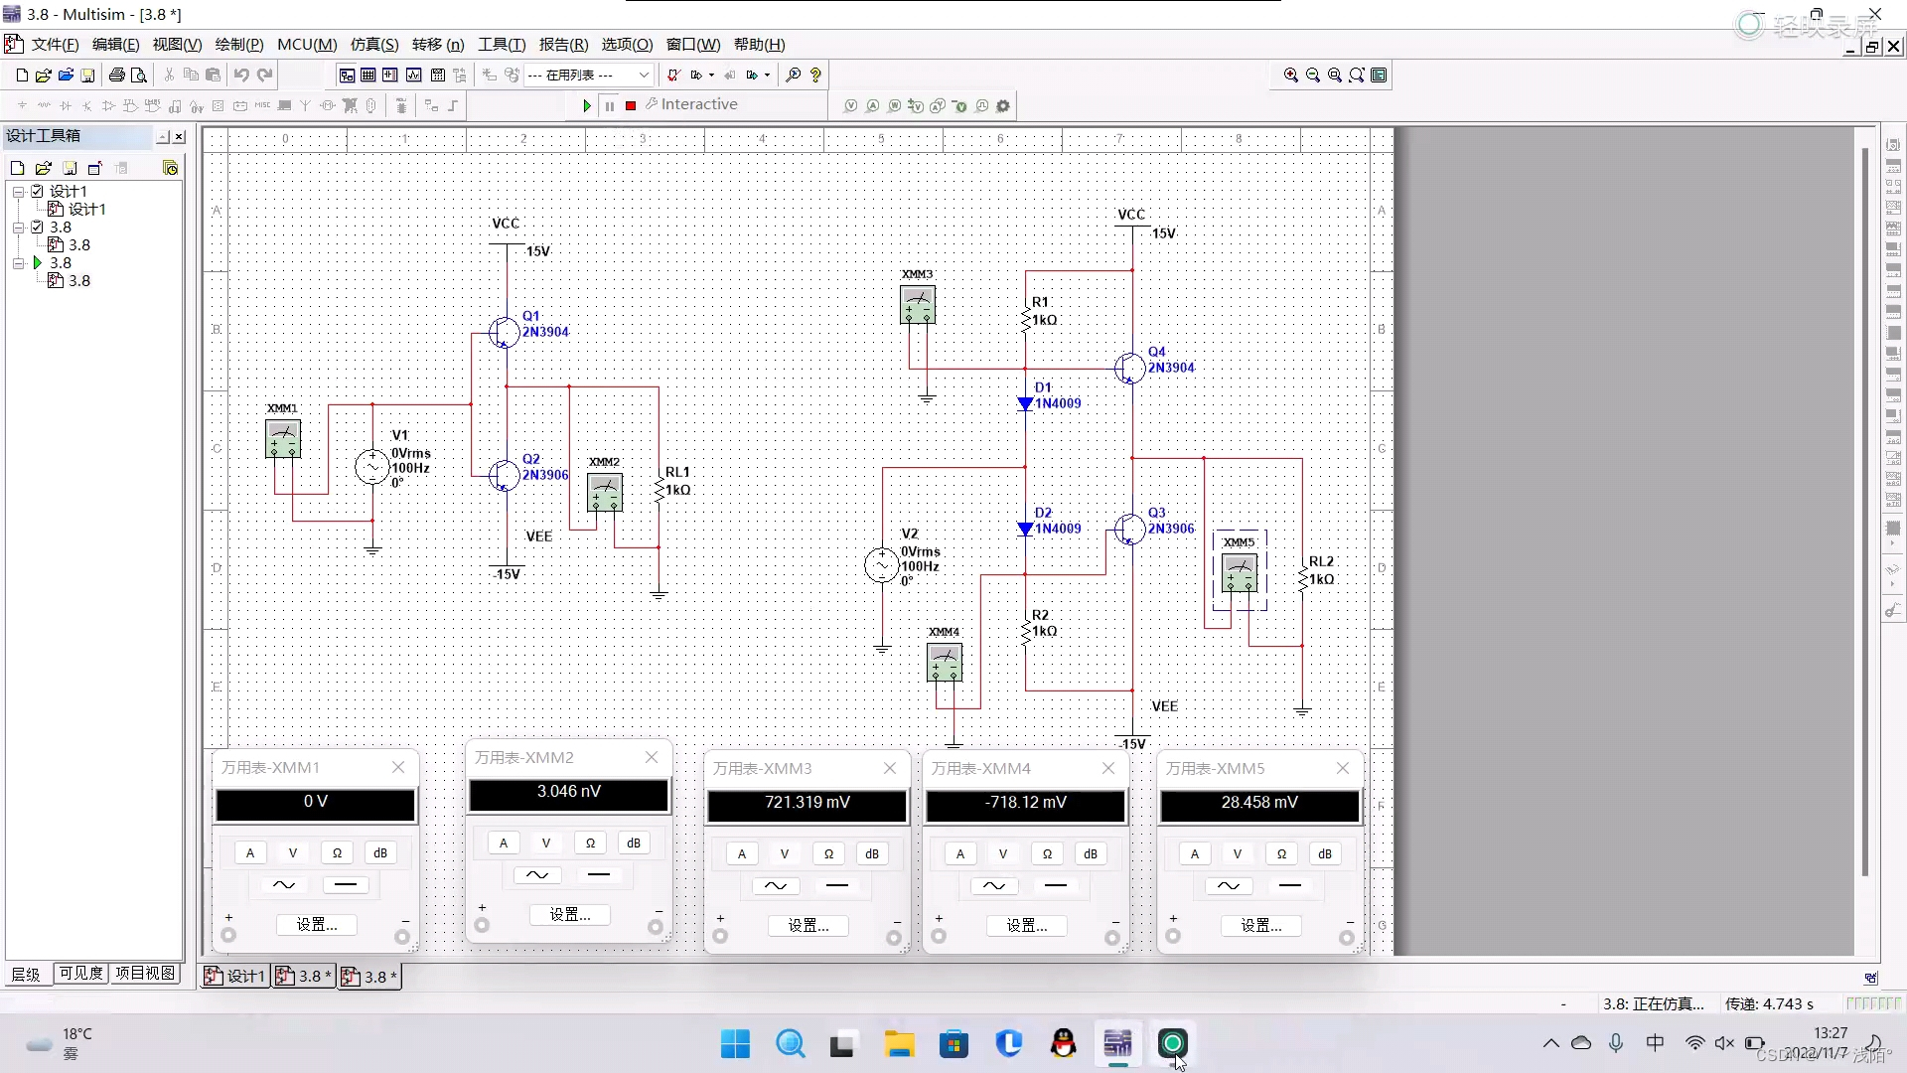Image resolution: width=1907 pixels, height=1073 pixels.
Task: Open 设置 on XMM4 multimeter
Action: 1026,925
